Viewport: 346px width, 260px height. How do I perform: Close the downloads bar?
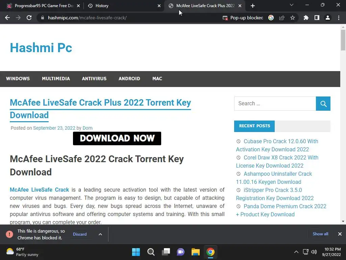tap(340, 234)
